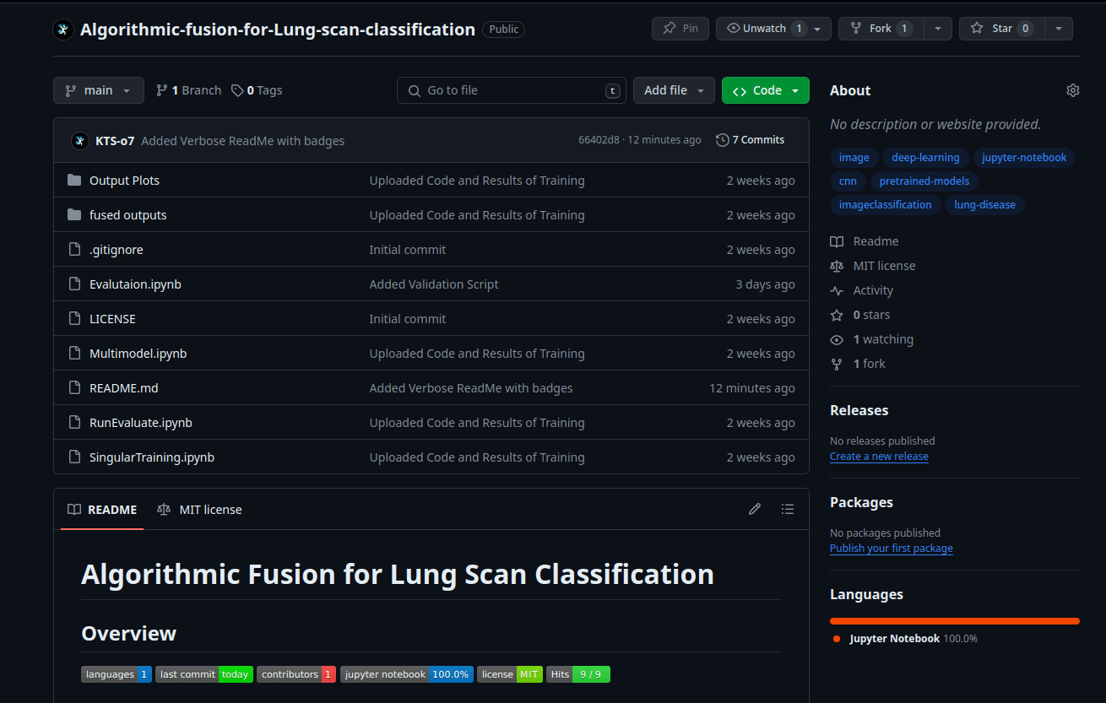Open README outline with the list icon
This screenshot has height=703, width=1106.
coord(788,509)
